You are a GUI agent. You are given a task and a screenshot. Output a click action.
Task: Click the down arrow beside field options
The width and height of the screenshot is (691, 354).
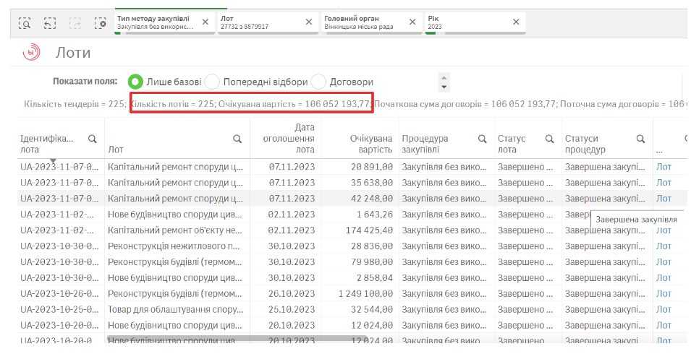[444, 87]
